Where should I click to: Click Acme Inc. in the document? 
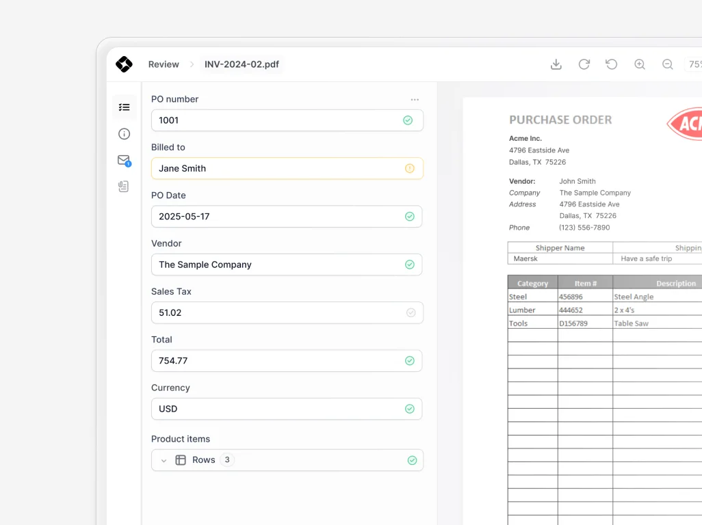[x=525, y=139]
